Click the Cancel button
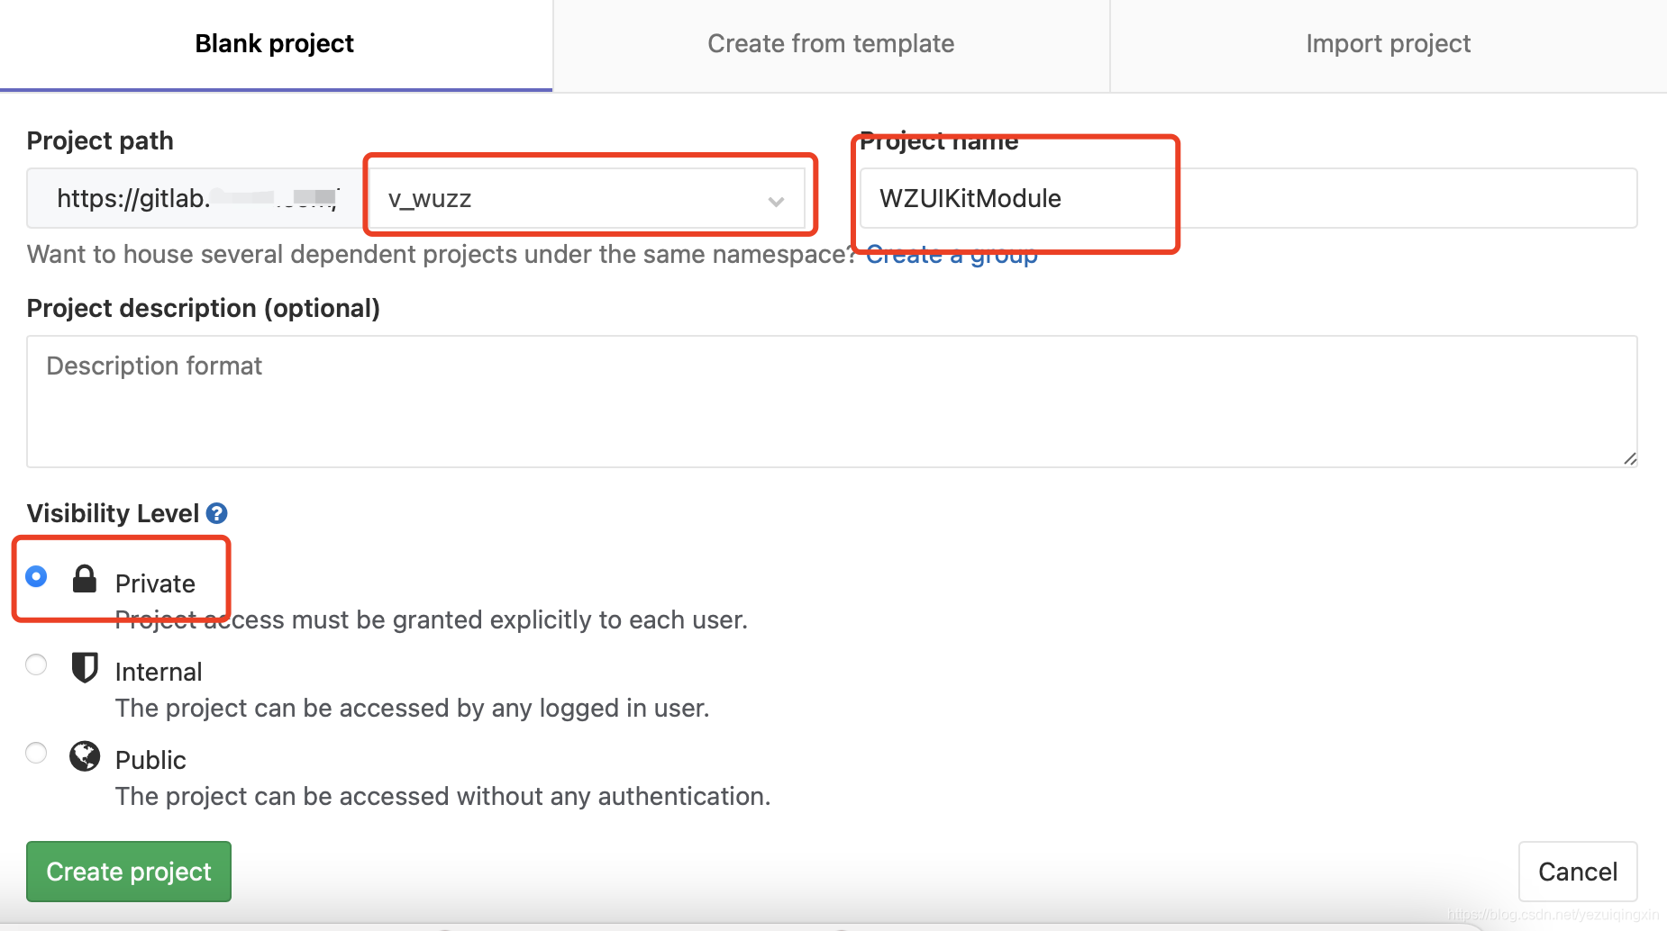Image resolution: width=1667 pixels, height=931 pixels. [1578, 872]
